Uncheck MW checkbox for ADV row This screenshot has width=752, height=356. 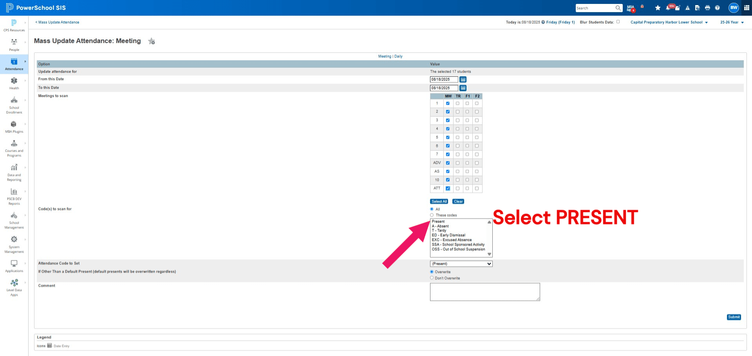point(448,163)
